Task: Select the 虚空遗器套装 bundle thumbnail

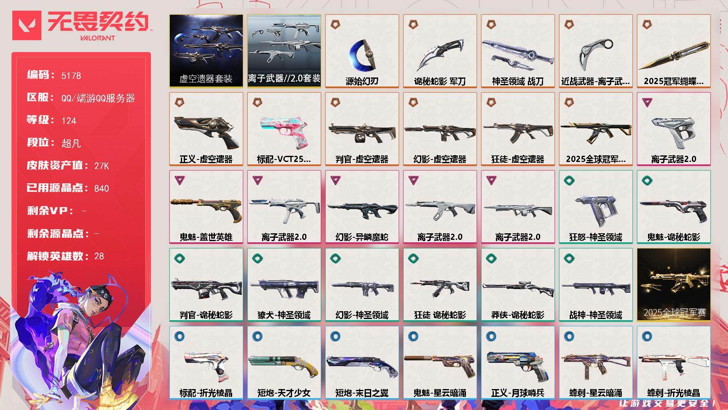Action: (206, 51)
